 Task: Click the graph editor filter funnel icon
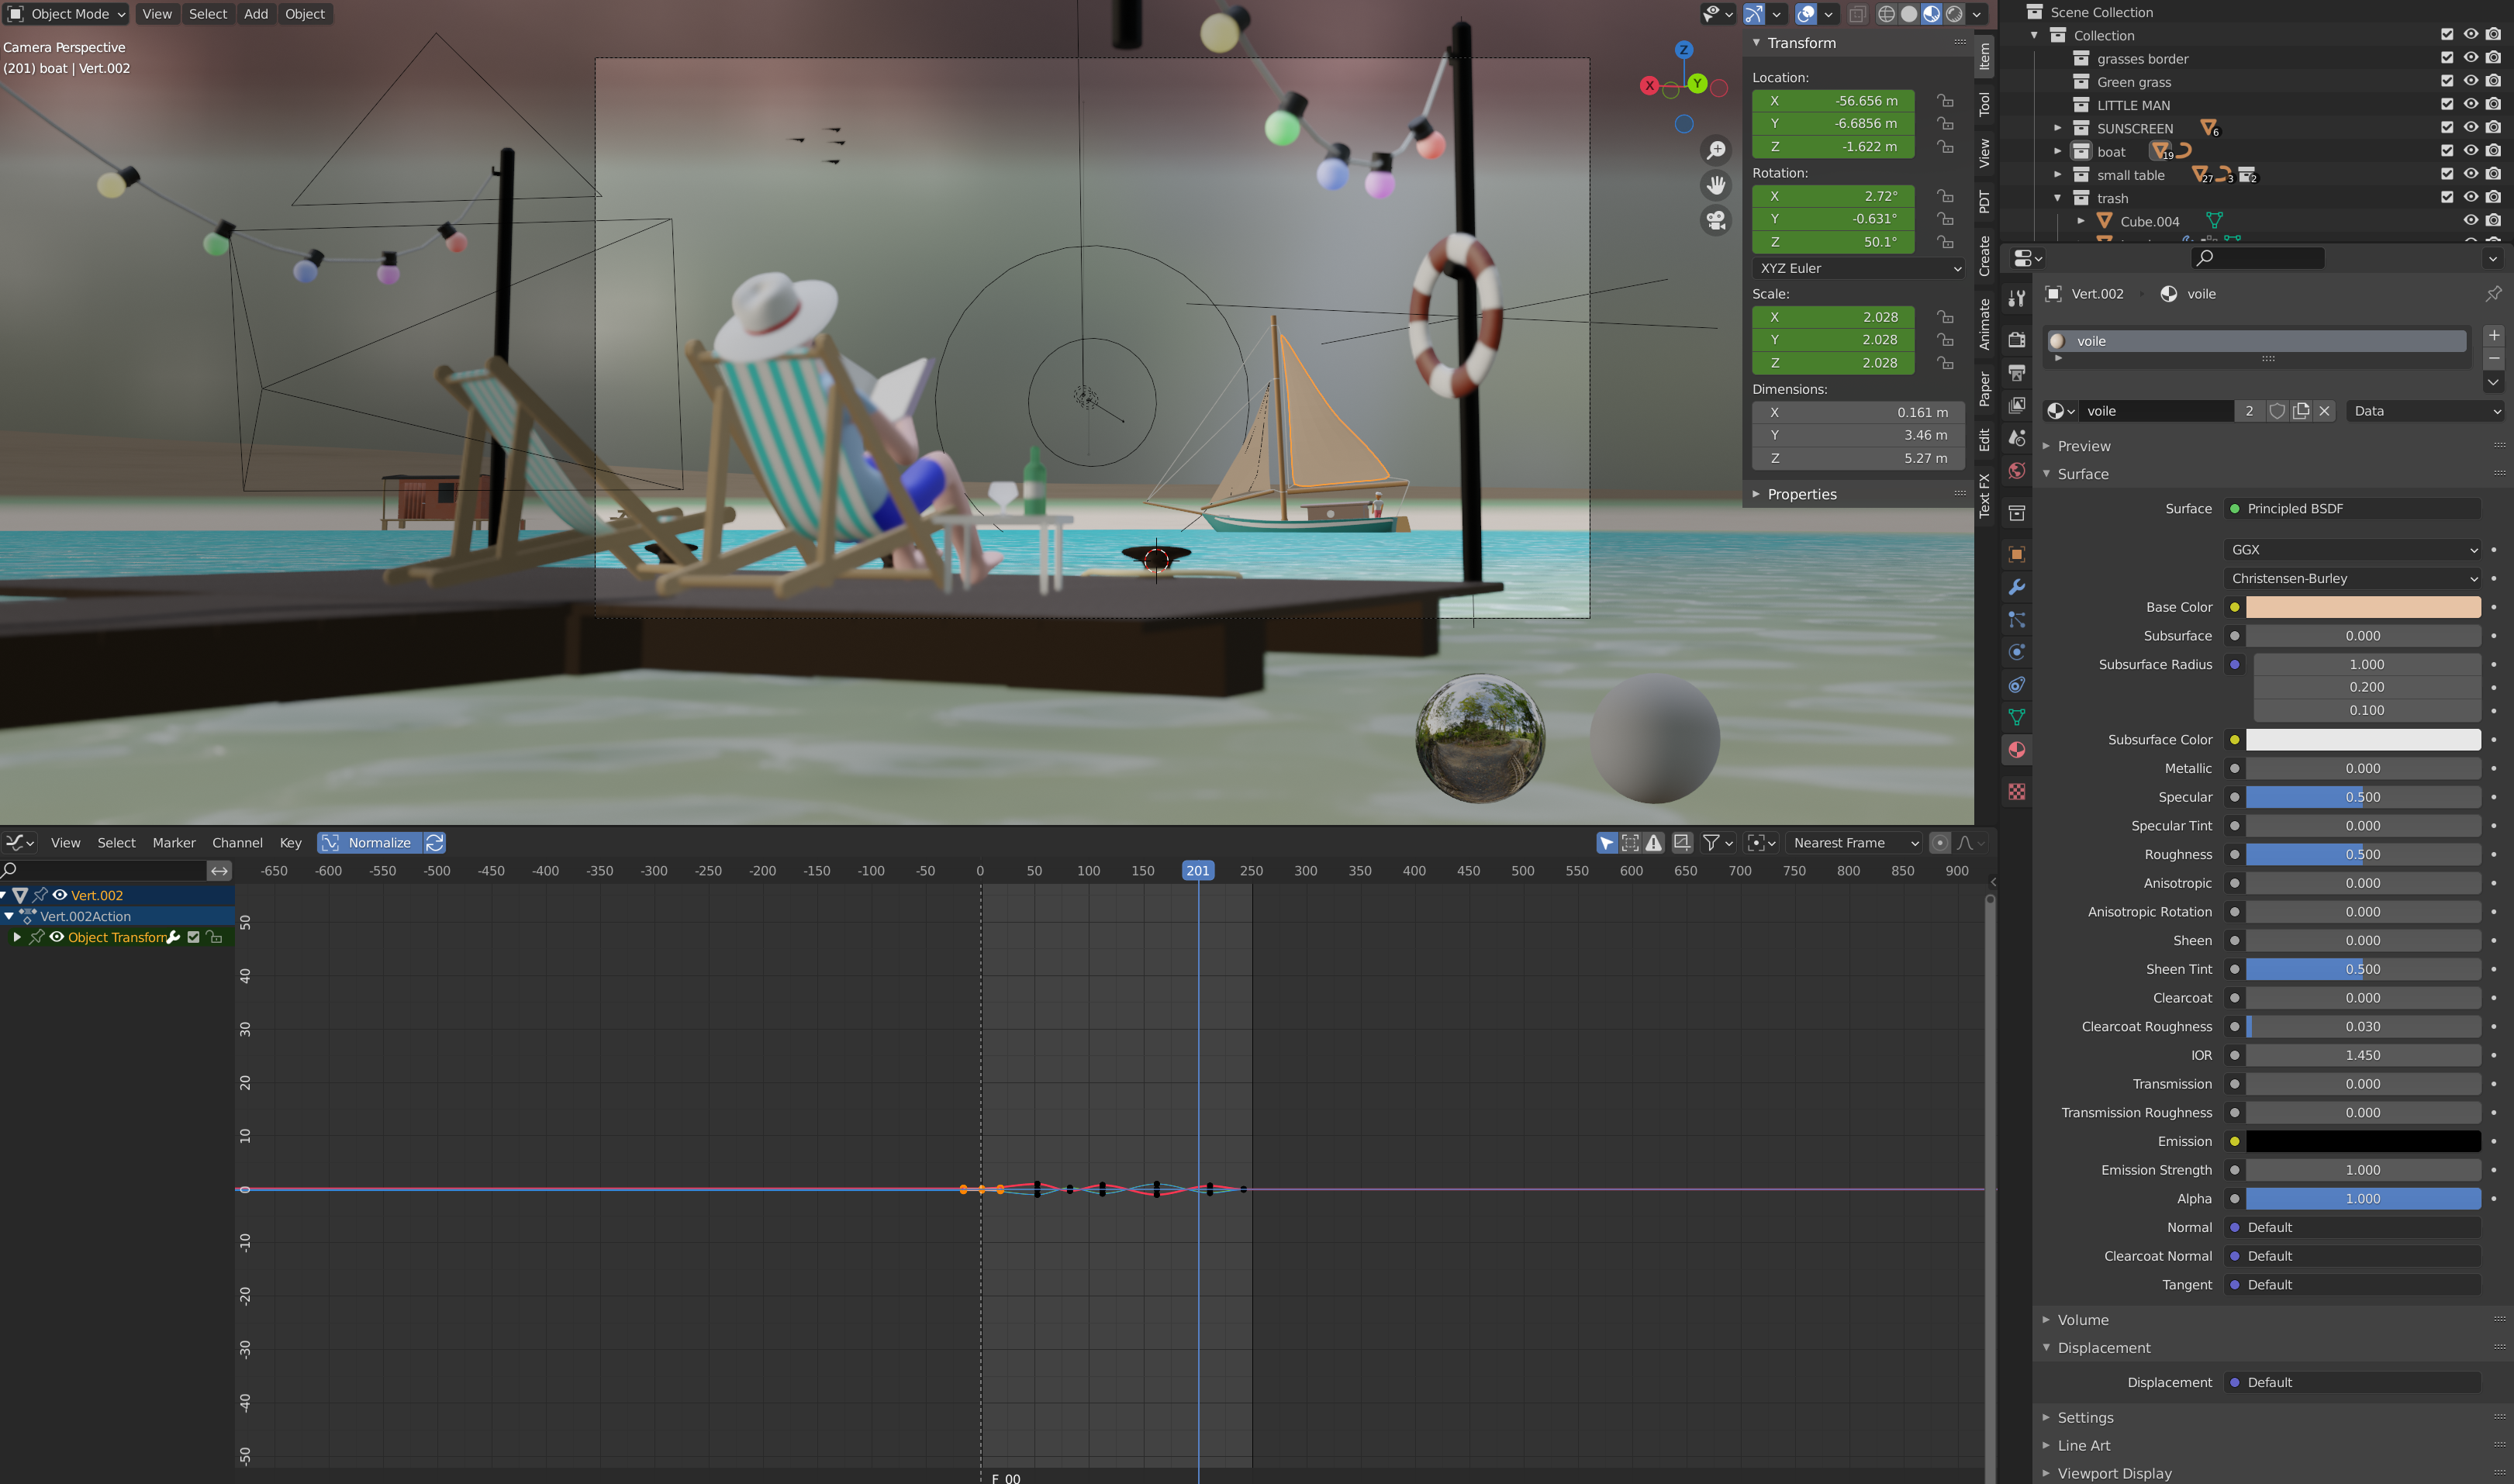pyautogui.click(x=1711, y=843)
